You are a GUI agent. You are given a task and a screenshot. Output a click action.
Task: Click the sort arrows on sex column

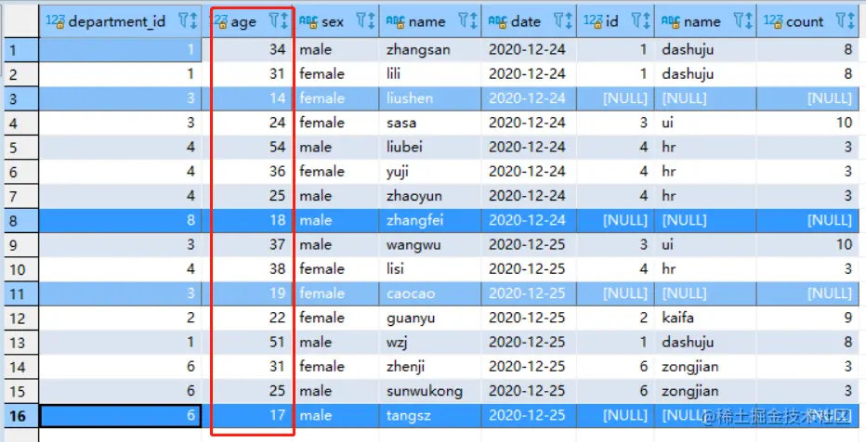click(371, 21)
